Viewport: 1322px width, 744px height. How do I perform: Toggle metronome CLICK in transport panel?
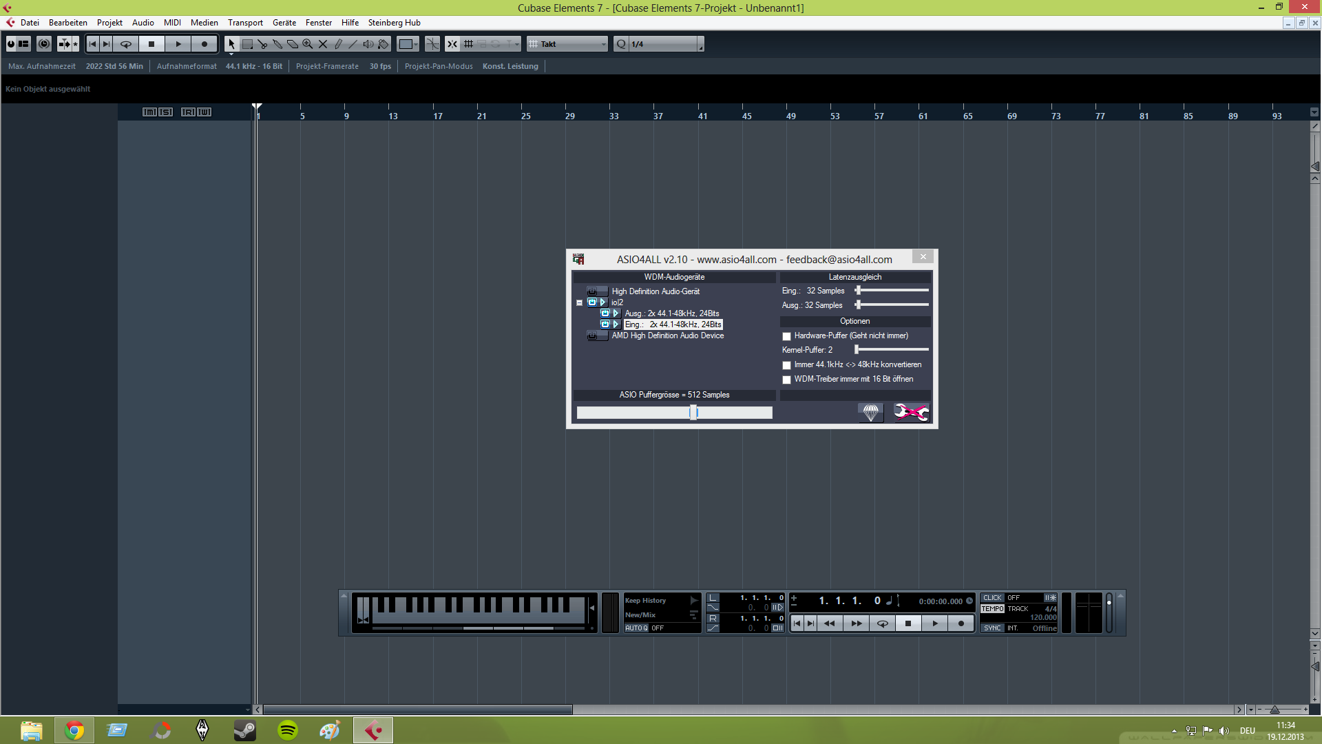pos(992,597)
